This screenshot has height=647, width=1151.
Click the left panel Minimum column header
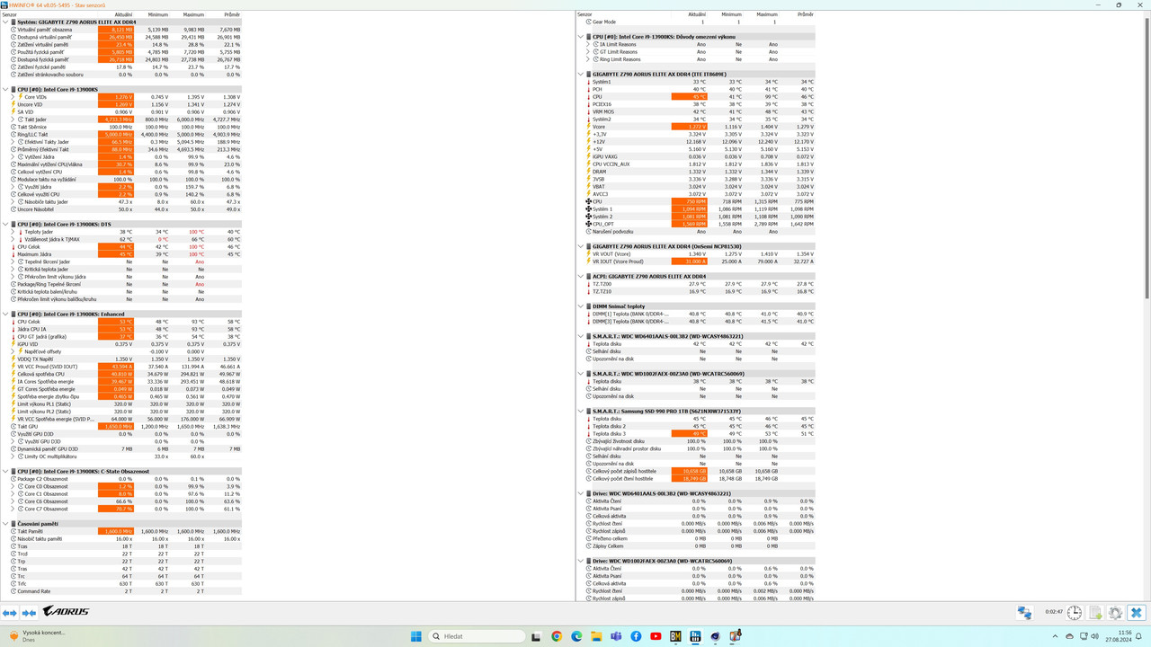pyautogui.click(x=158, y=14)
